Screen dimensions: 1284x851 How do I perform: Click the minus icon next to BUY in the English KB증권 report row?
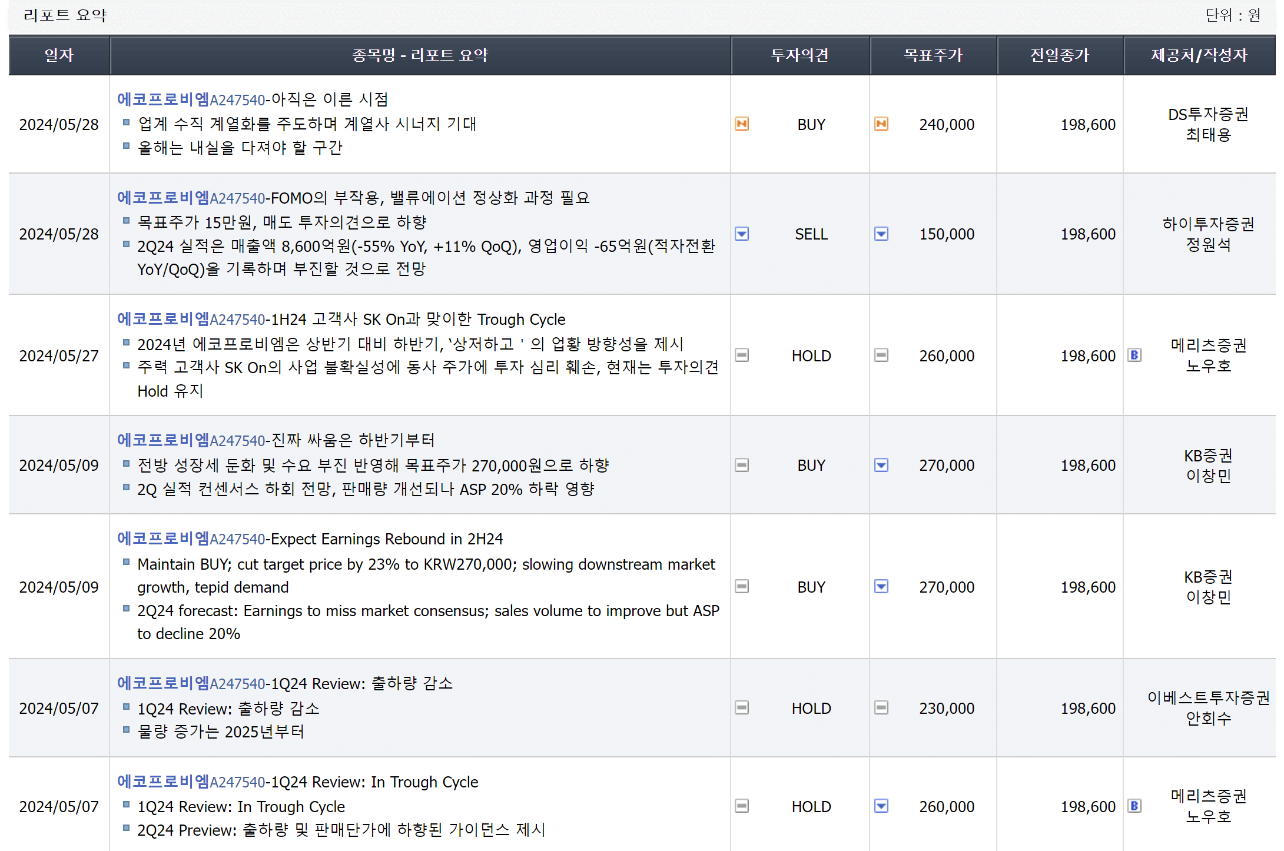coord(743,587)
